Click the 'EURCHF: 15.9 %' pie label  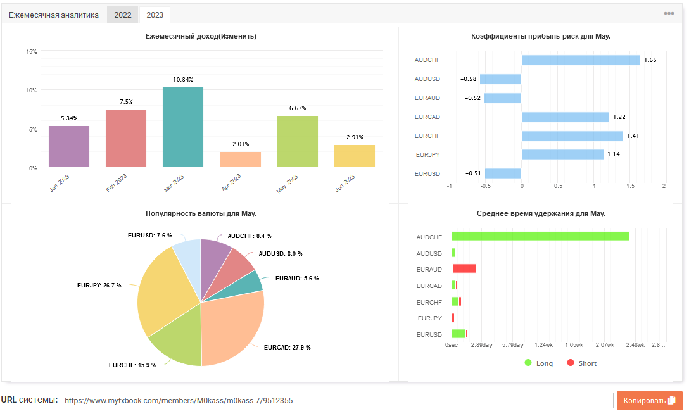click(x=132, y=365)
